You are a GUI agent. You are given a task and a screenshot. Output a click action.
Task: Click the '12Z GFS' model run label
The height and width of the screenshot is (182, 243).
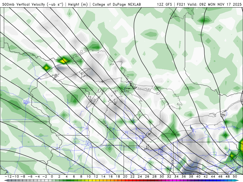pos(164,4)
